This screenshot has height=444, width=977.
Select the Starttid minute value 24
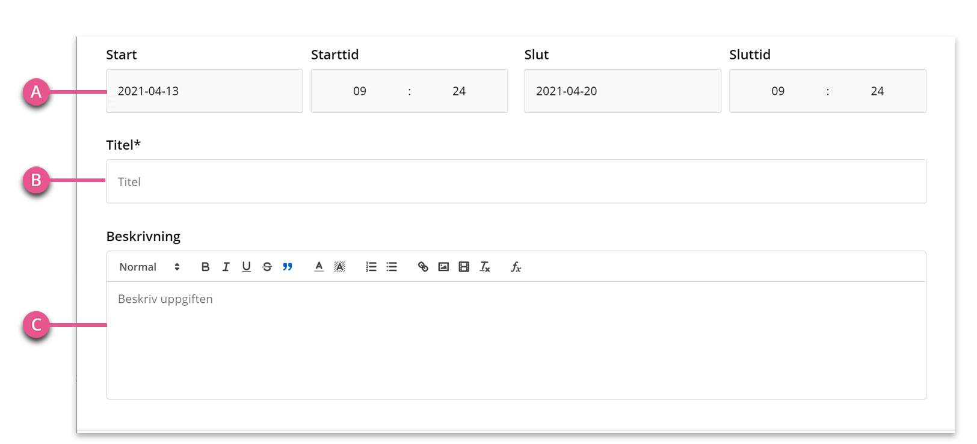[x=459, y=91]
